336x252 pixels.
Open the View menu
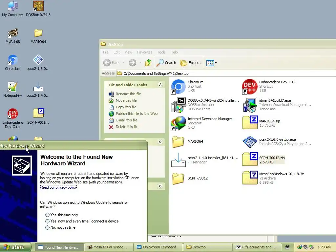128,52
